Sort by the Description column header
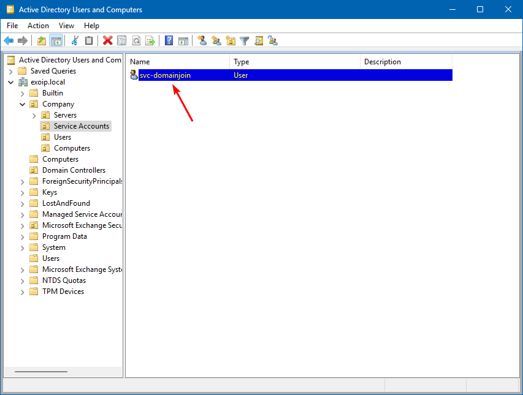523x395 pixels. coord(406,62)
